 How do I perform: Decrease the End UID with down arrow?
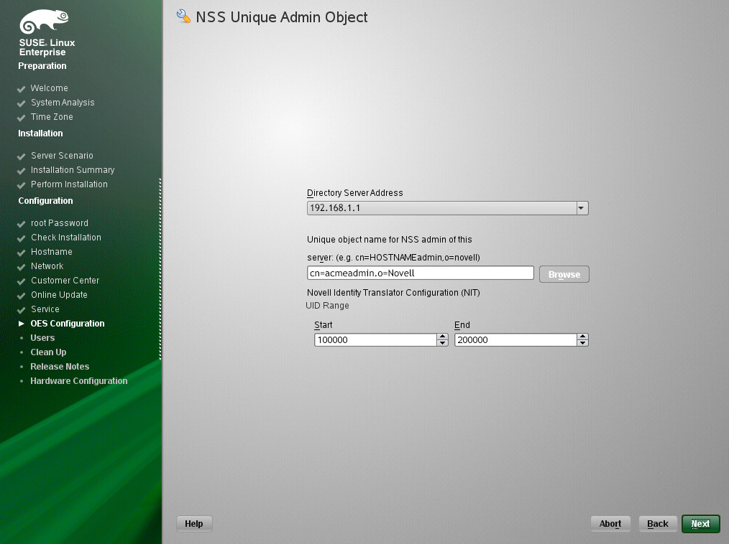click(x=582, y=343)
